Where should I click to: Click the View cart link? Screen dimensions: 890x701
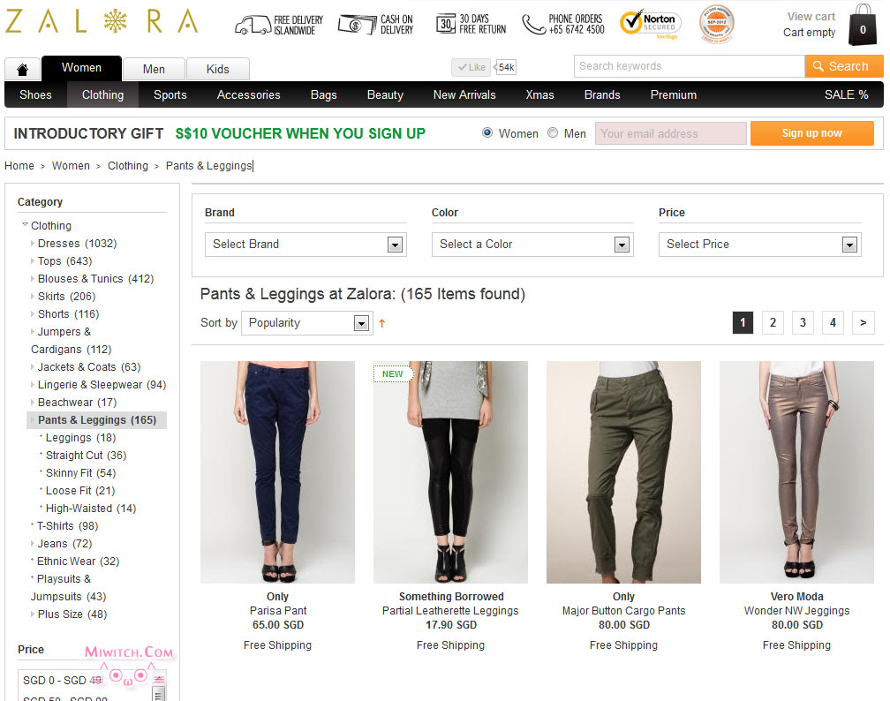[811, 17]
